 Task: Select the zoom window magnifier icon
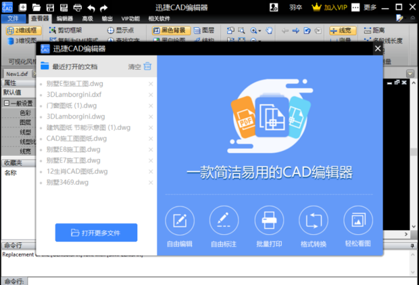click(x=241, y=30)
